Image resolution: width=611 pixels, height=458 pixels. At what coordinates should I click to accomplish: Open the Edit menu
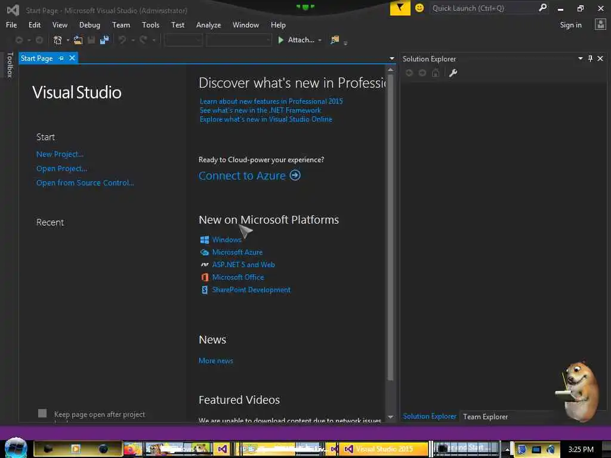tap(34, 25)
